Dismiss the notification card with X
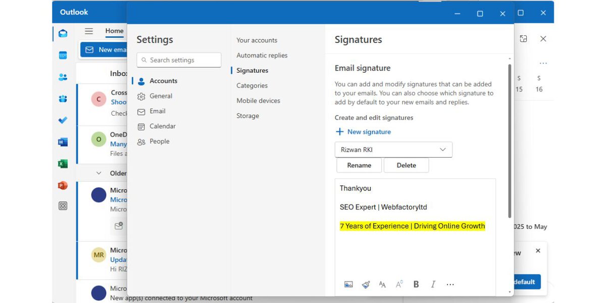Viewport: 606px width, 303px height. pyautogui.click(x=538, y=250)
